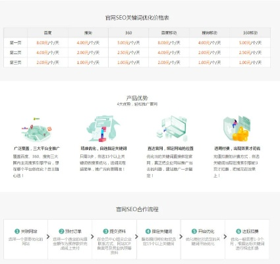Select the 360移动 column header
The image size is (280, 264).
click(250, 33)
